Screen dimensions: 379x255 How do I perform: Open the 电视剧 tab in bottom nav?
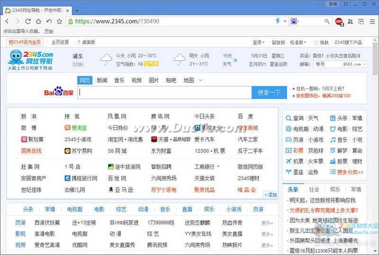coord(75,210)
